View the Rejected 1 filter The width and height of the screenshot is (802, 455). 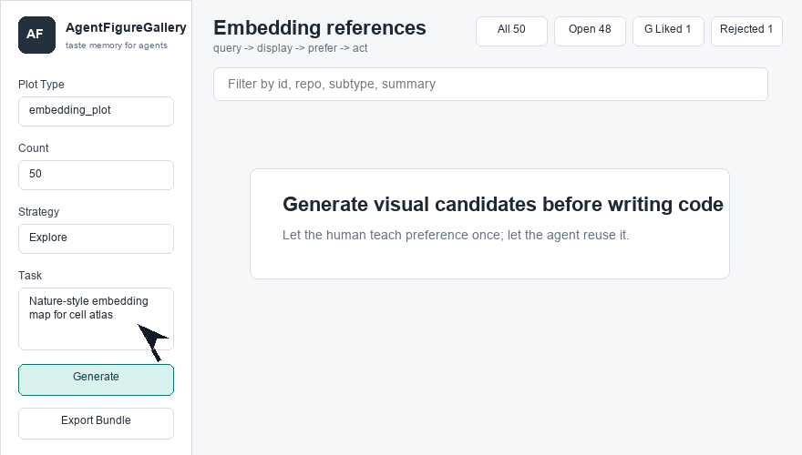point(746,31)
